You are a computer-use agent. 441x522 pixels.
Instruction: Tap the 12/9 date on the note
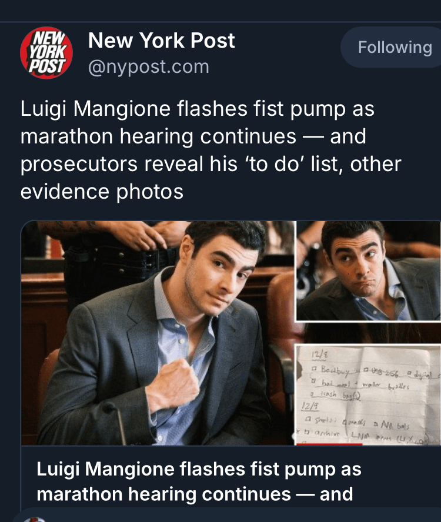pos(309,406)
